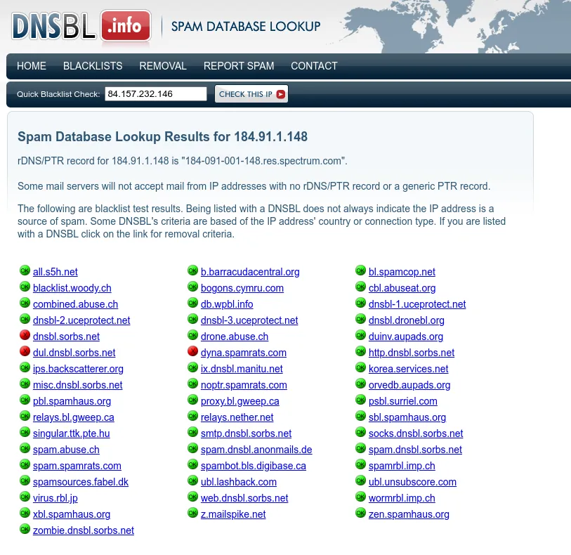The height and width of the screenshot is (555, 571).
Task: Click green OK icon beside ubl.lashback.com
Action: point(192,481)
